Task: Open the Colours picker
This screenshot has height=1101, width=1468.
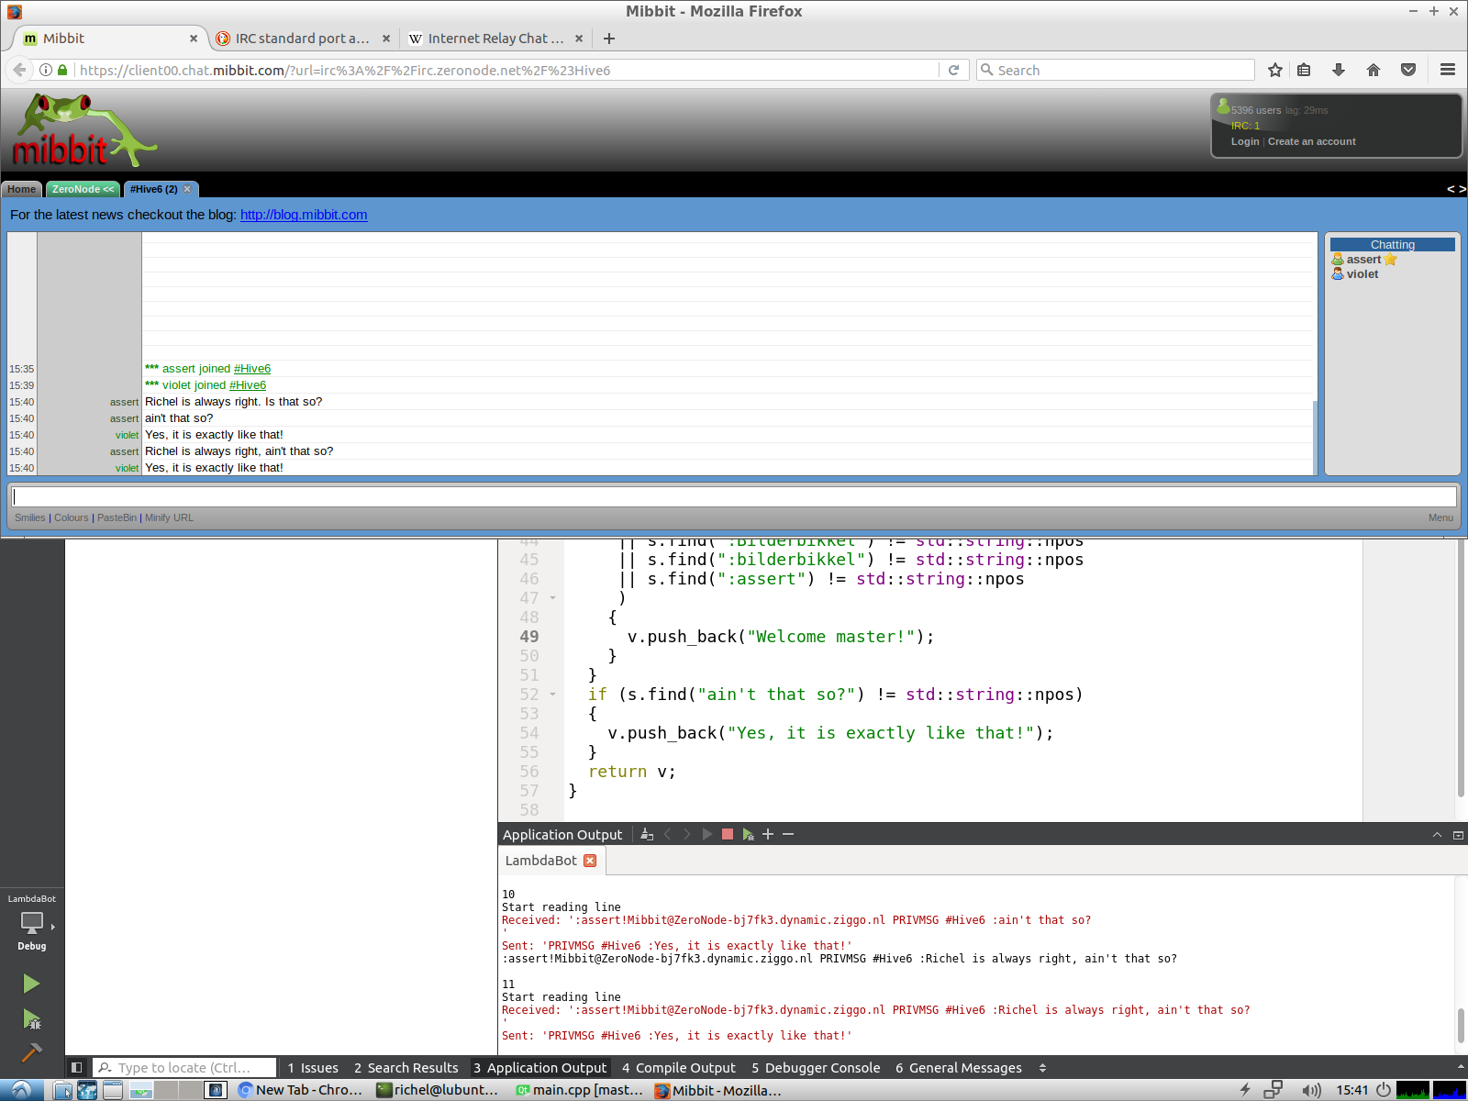Action: click(x=72, y=517)
